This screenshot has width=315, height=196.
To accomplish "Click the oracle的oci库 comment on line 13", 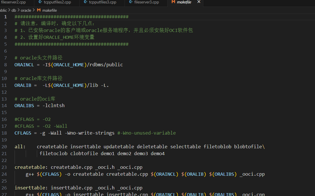I will pyautogui.click(x=35, y=99).
